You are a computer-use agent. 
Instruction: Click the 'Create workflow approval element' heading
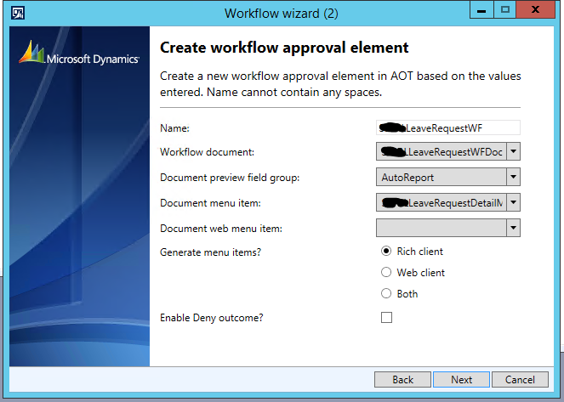click(284, 48)
